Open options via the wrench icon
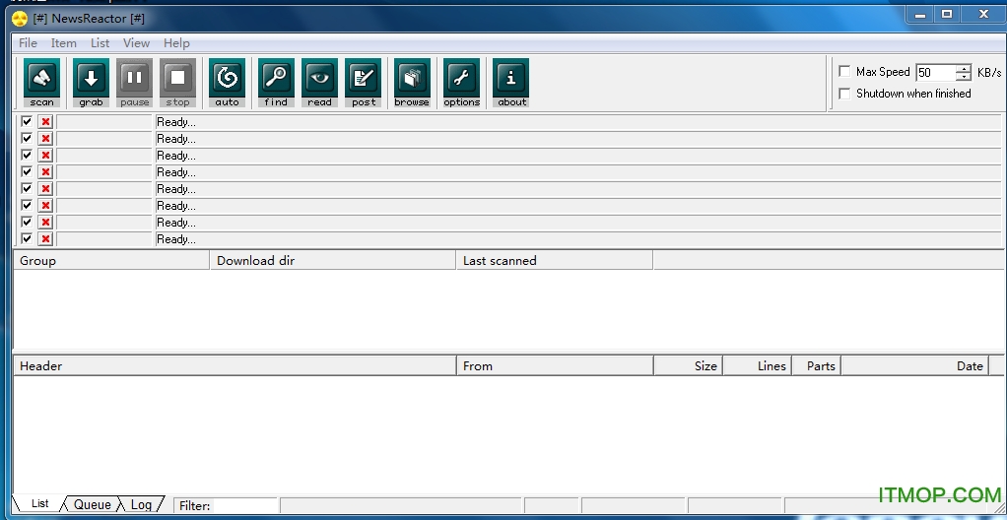 (461, 83)
